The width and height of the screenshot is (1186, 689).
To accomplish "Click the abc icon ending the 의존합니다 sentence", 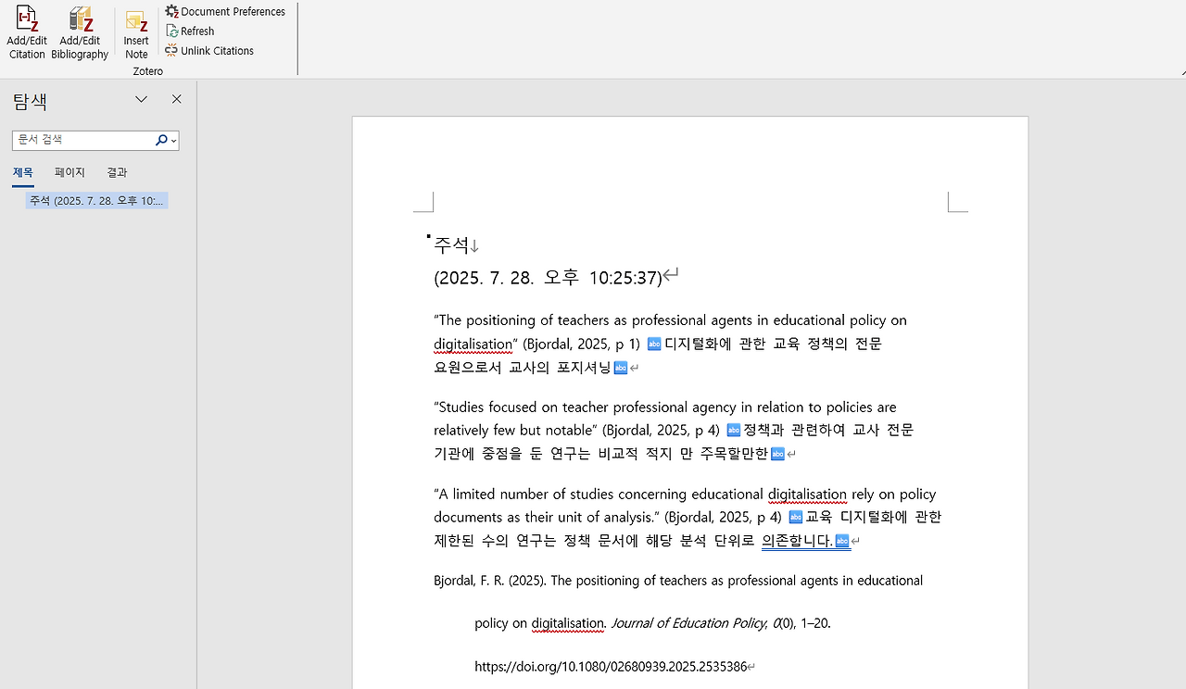I will [841, 540].
